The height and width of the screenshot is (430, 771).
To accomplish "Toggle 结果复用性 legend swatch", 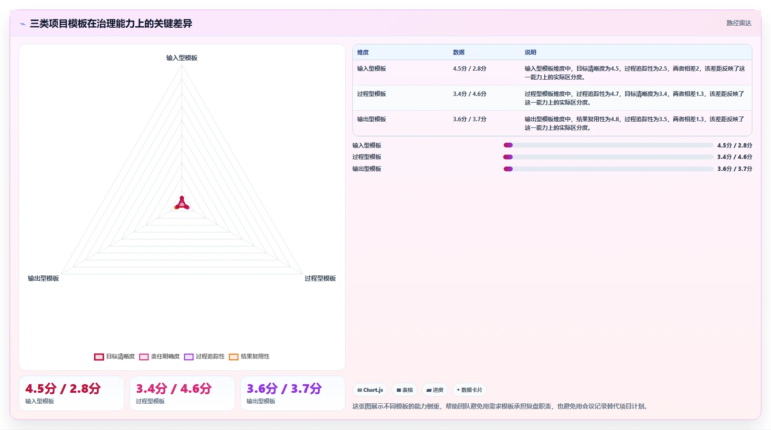I will pyautogui.click(x=233, y=357).
